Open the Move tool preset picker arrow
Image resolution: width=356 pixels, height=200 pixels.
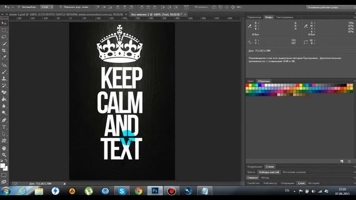pos(12,7)
